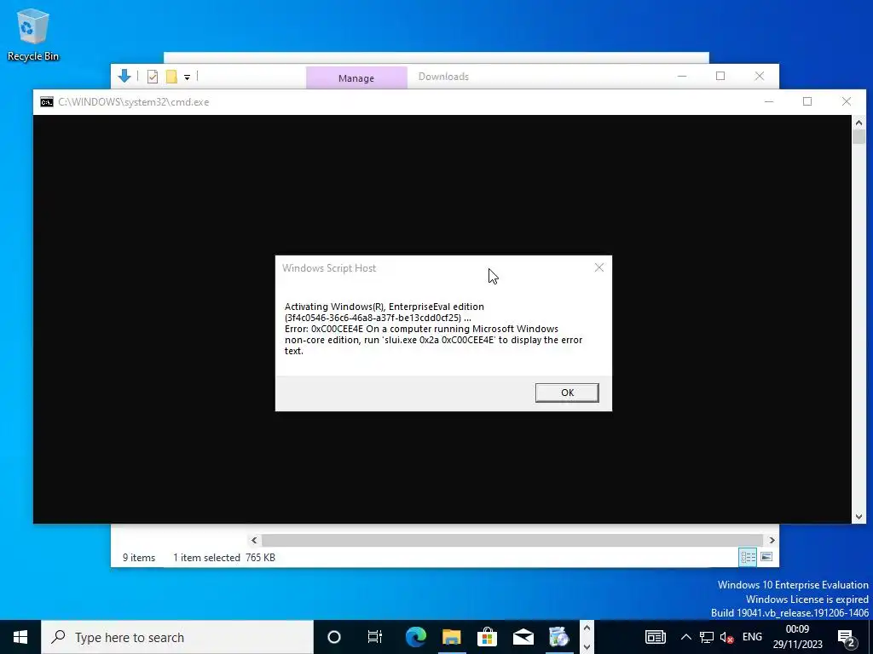Close the Windows Script Host dialog
Image resolution: width=873 pixels, height=654 pixels.
[x=599, y=267]
